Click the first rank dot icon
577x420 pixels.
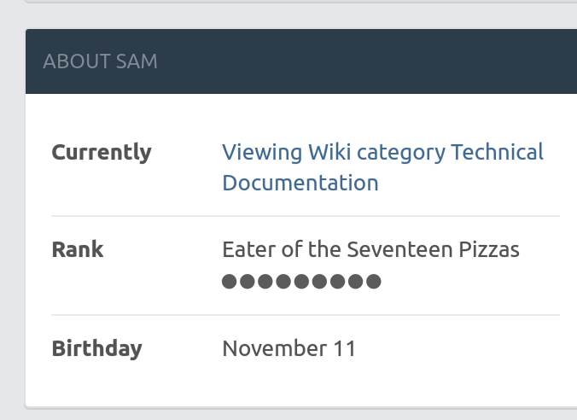pos(229,282)
